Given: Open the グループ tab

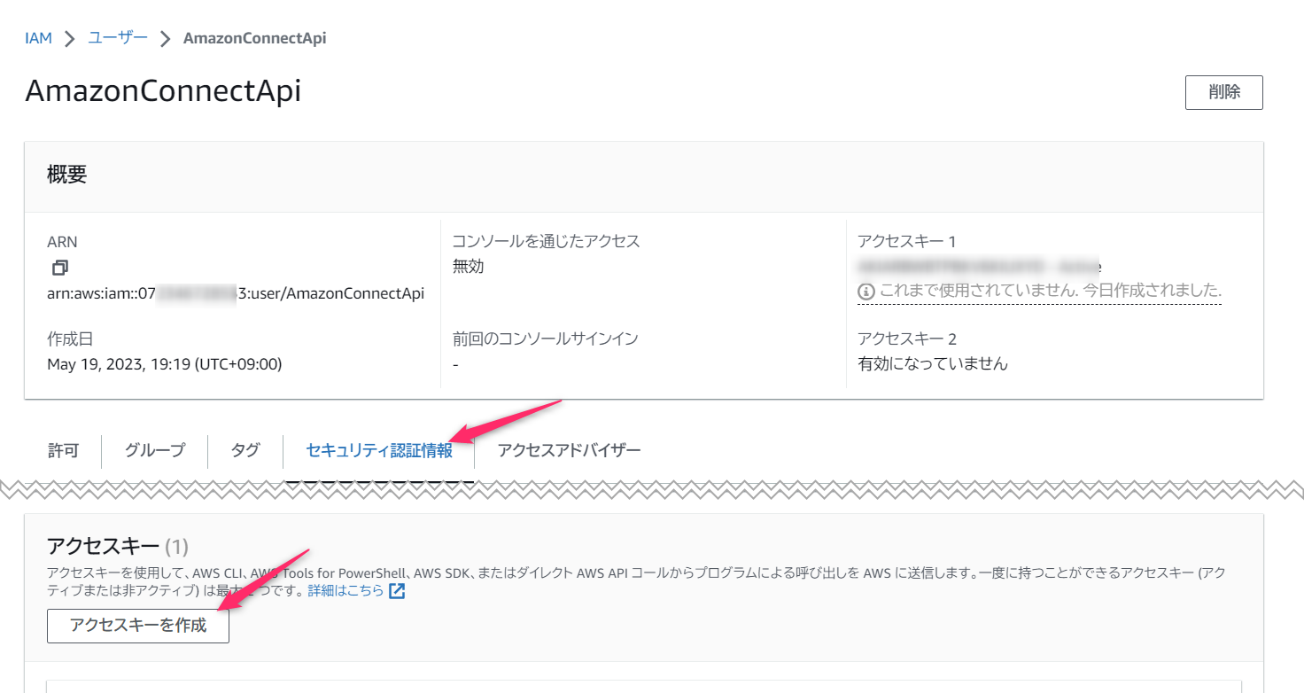Looking at the screenshot, I should click(155, 450).
